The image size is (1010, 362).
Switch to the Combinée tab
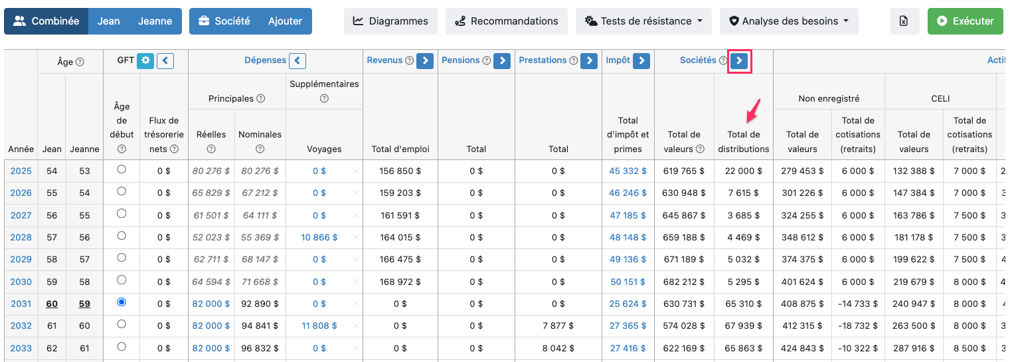pos(46,21)
